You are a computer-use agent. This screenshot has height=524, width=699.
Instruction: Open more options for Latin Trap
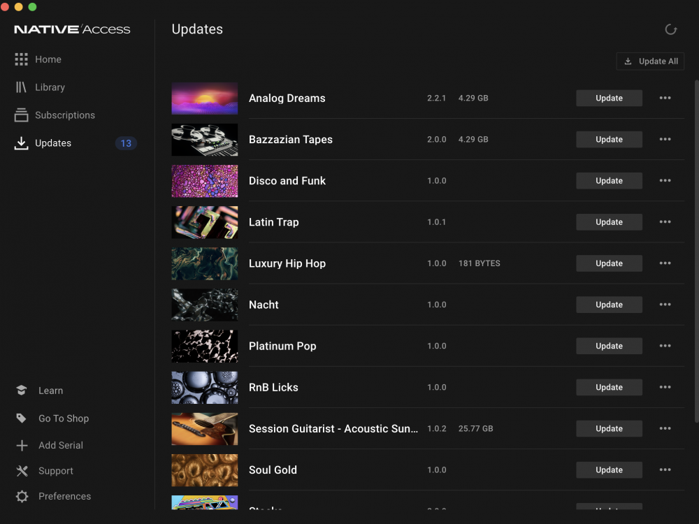tap(665, 222)
